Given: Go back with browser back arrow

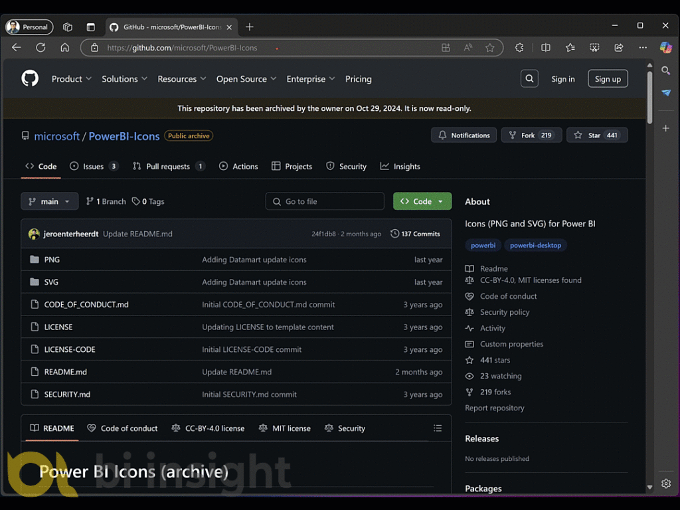Looking at the screenshot, I should coord(17,47).
